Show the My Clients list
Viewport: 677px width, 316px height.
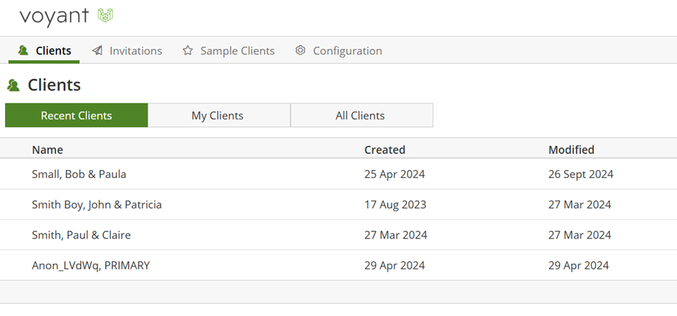coord(219,116)
